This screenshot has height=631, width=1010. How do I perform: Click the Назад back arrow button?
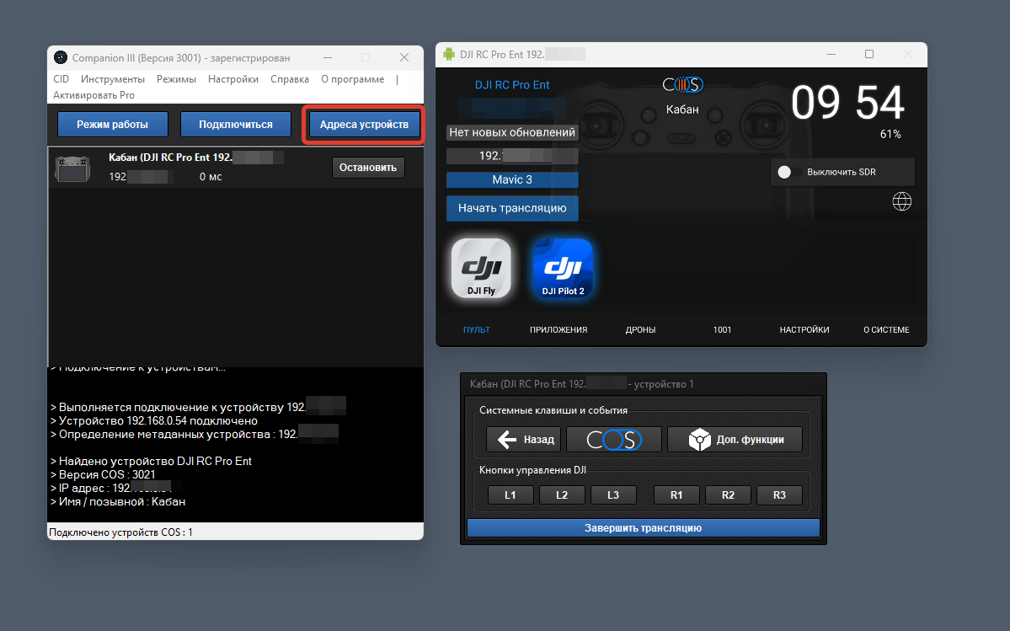tap(524, 439)
